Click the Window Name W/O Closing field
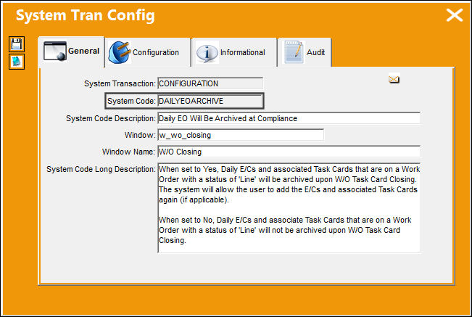 (289, 152)
